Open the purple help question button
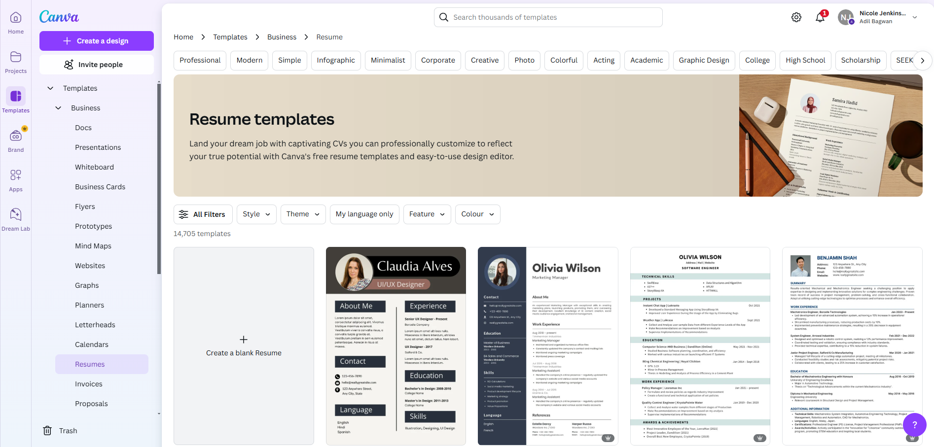The image size is (934, 447). pos(915,425)
